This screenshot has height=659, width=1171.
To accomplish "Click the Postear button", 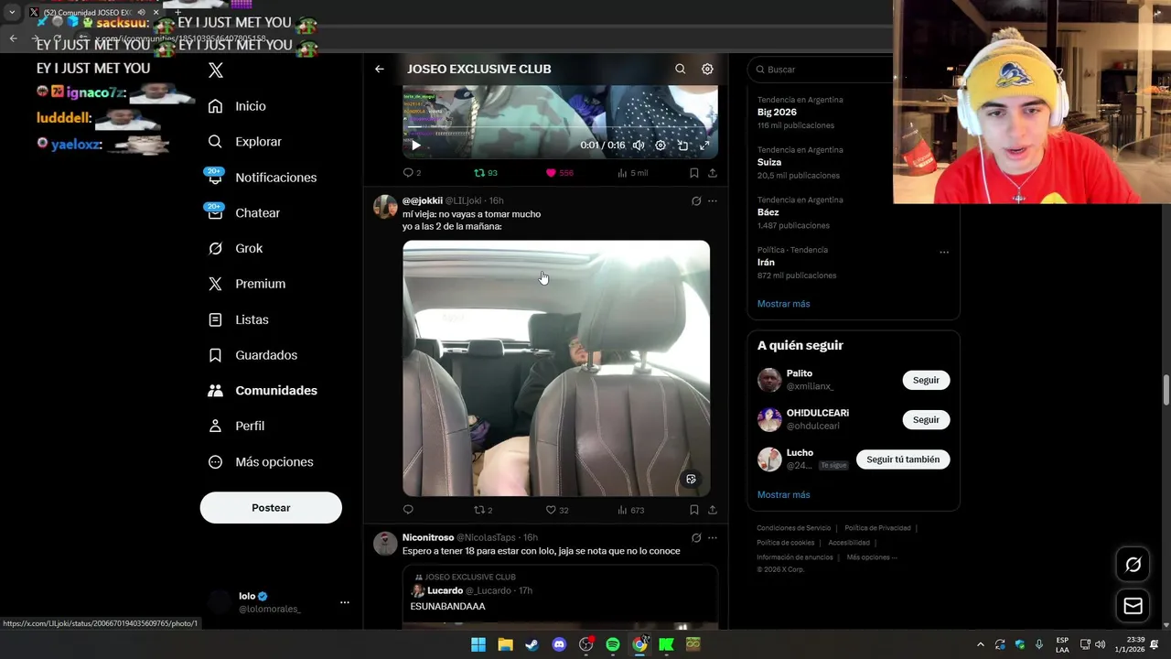I will (271, 508).
